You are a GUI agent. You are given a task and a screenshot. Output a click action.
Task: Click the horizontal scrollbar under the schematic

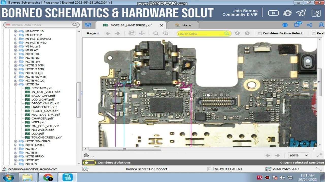pos(125,149)
